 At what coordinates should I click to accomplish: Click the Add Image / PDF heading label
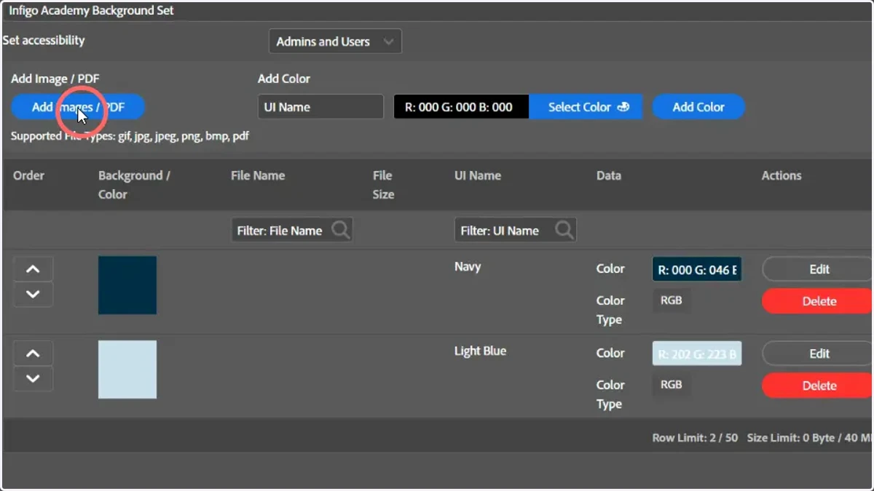point(55,79)
